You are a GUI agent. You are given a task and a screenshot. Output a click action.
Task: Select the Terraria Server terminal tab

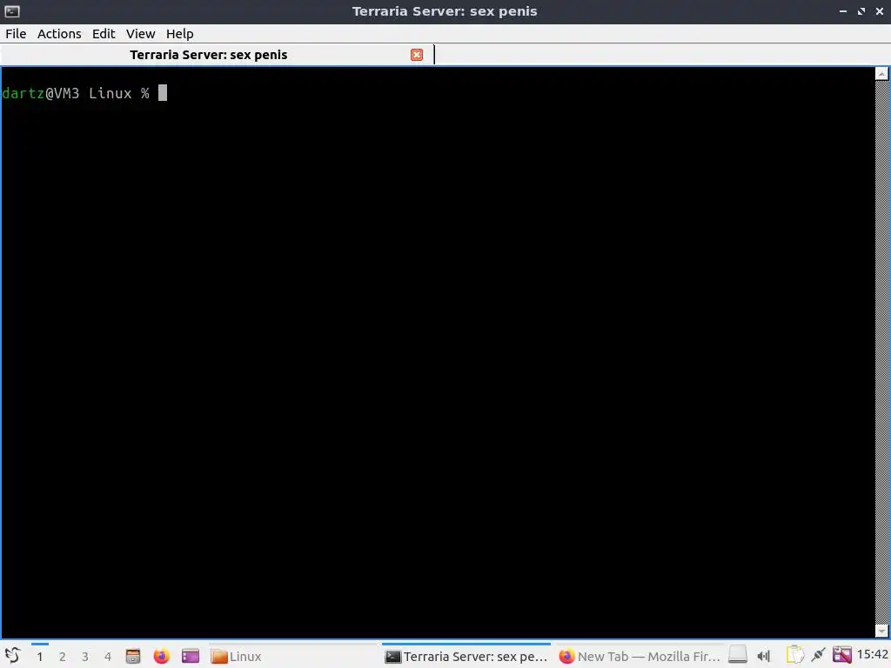pyautogui.click(x=217, y=55)
